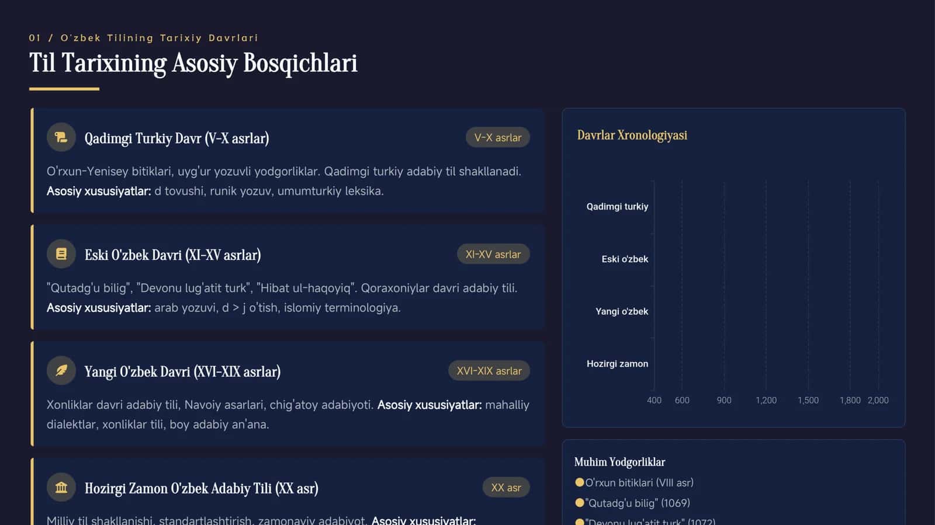
Task: Click the text dialektlar, xonliklar tili, boy adabiy an'ana
Action: [x=158, y=425]
